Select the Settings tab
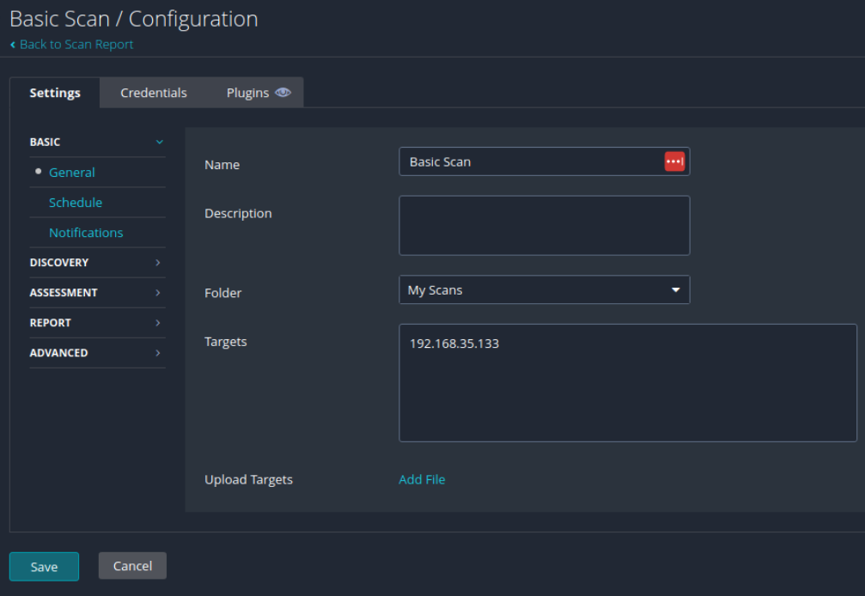Viewport: 865px width, 596px height. point(55,93)
